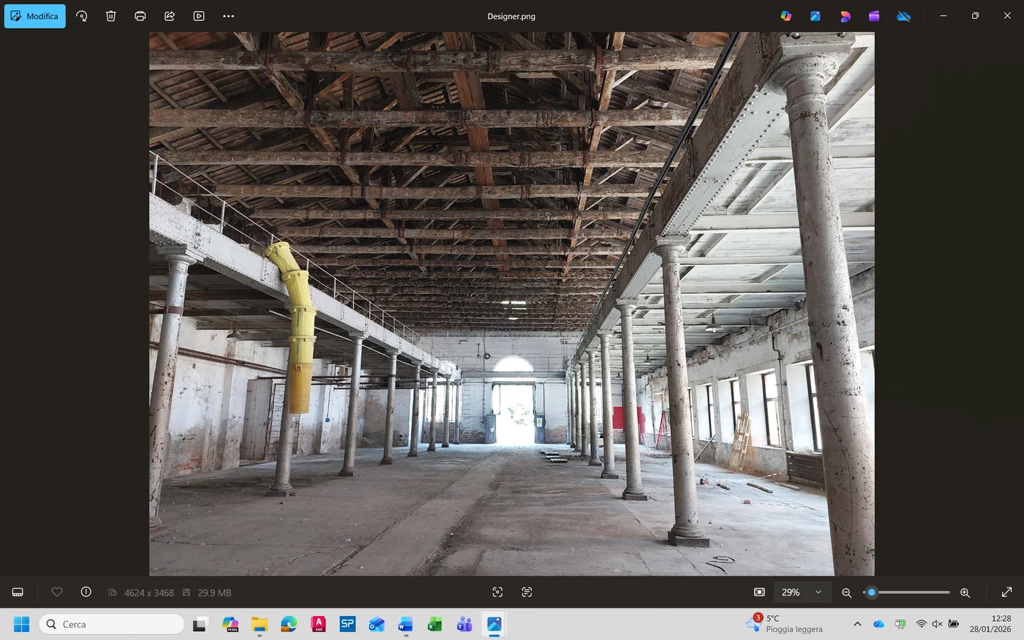Enter full screen with the expand arrows
Viewport: 1024px width, 640px height.
tap(1007, 592)
